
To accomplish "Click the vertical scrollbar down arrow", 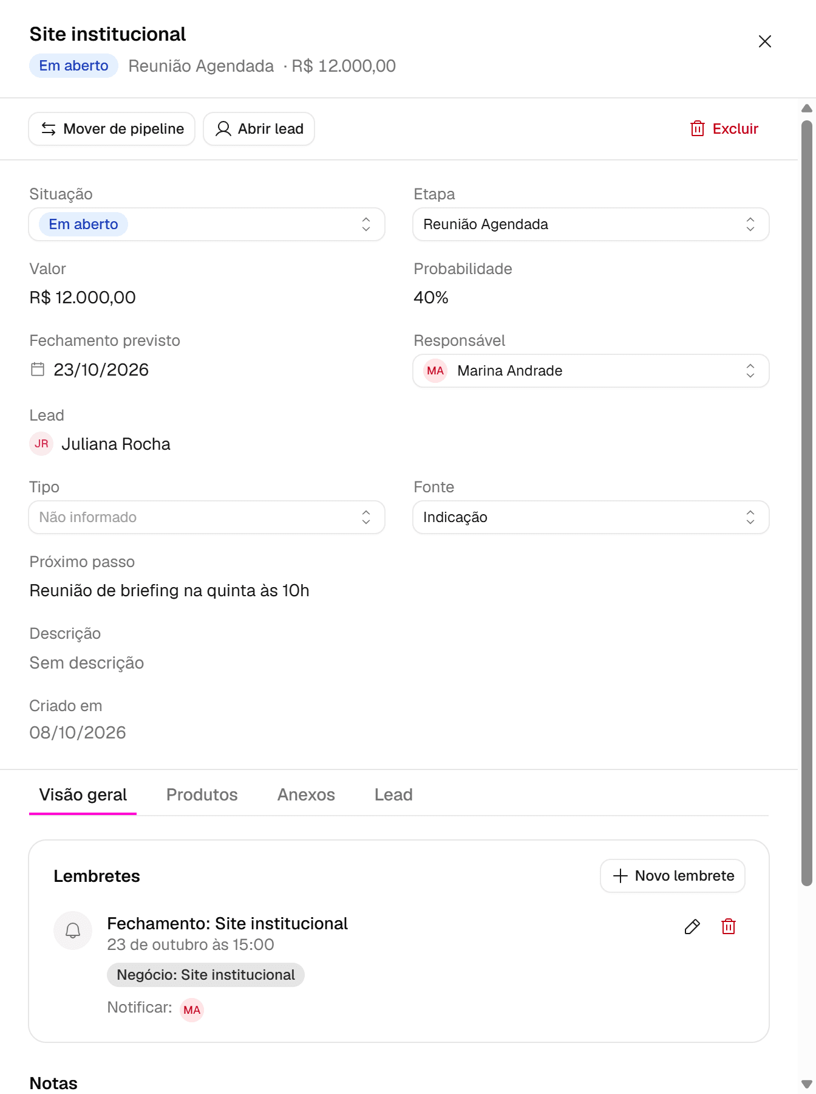I will 807,1084.
